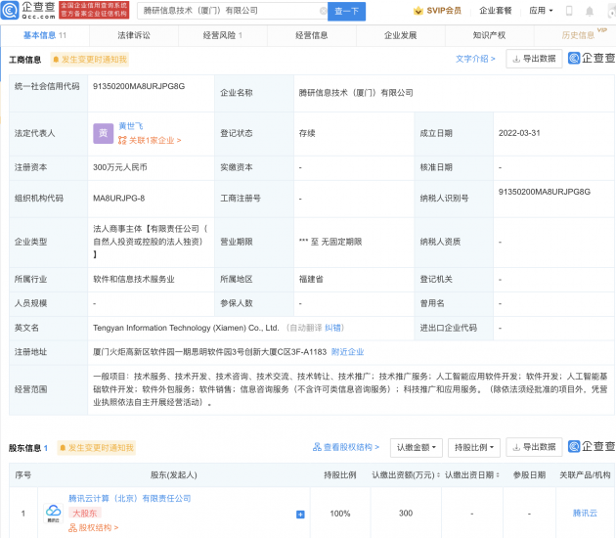Open the 腾讯云 related product link
Image resolution: width=616 pixels, height=538 pixels.
tap(585, 513)
